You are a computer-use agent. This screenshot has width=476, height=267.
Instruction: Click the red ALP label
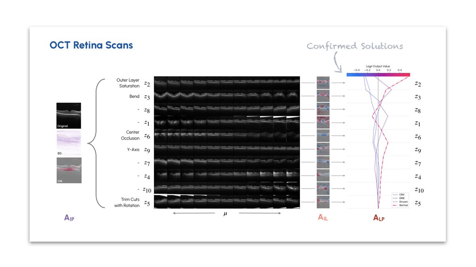pos(379,217)
